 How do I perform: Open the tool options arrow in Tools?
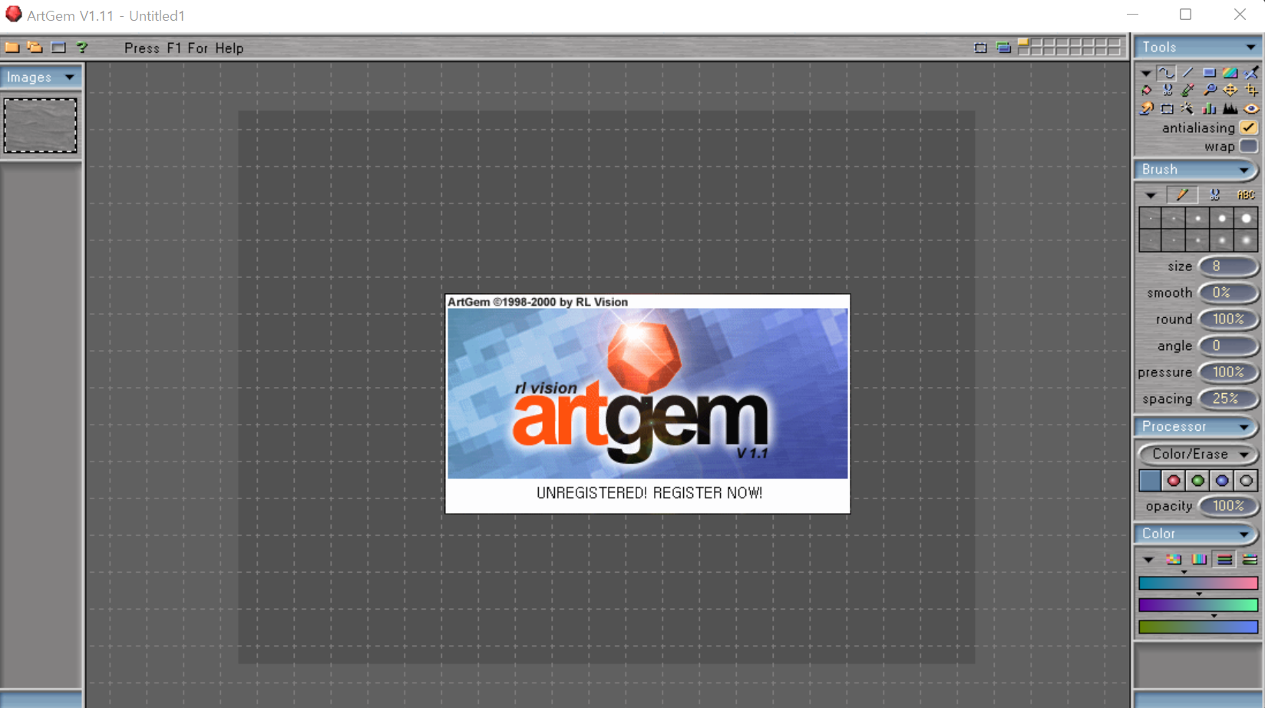coord(1145,74)
